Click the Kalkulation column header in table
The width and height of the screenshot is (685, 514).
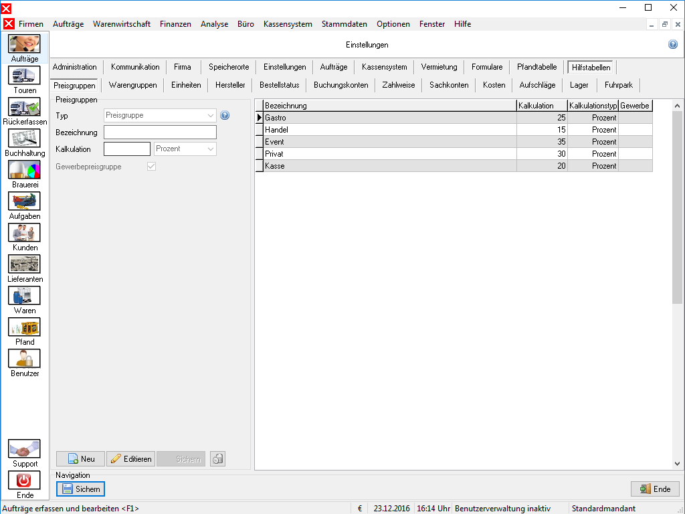click(542, 106)
